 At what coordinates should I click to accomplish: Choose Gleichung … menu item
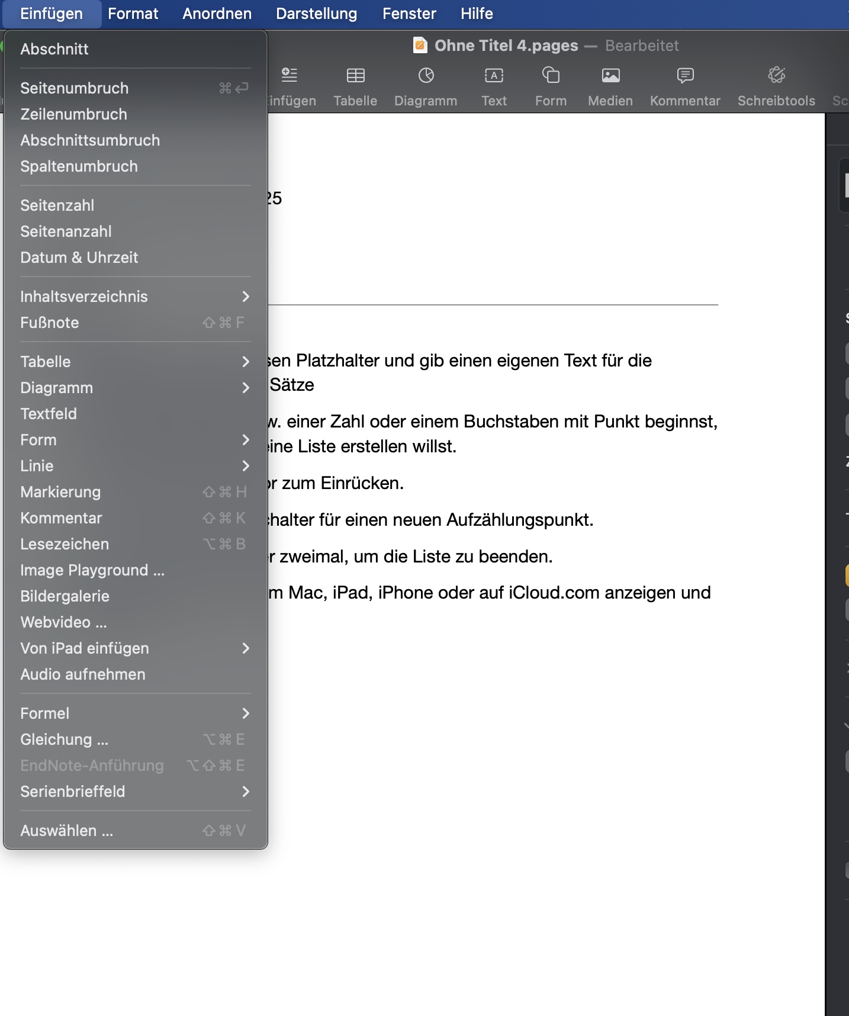click(x=136, y=740)
